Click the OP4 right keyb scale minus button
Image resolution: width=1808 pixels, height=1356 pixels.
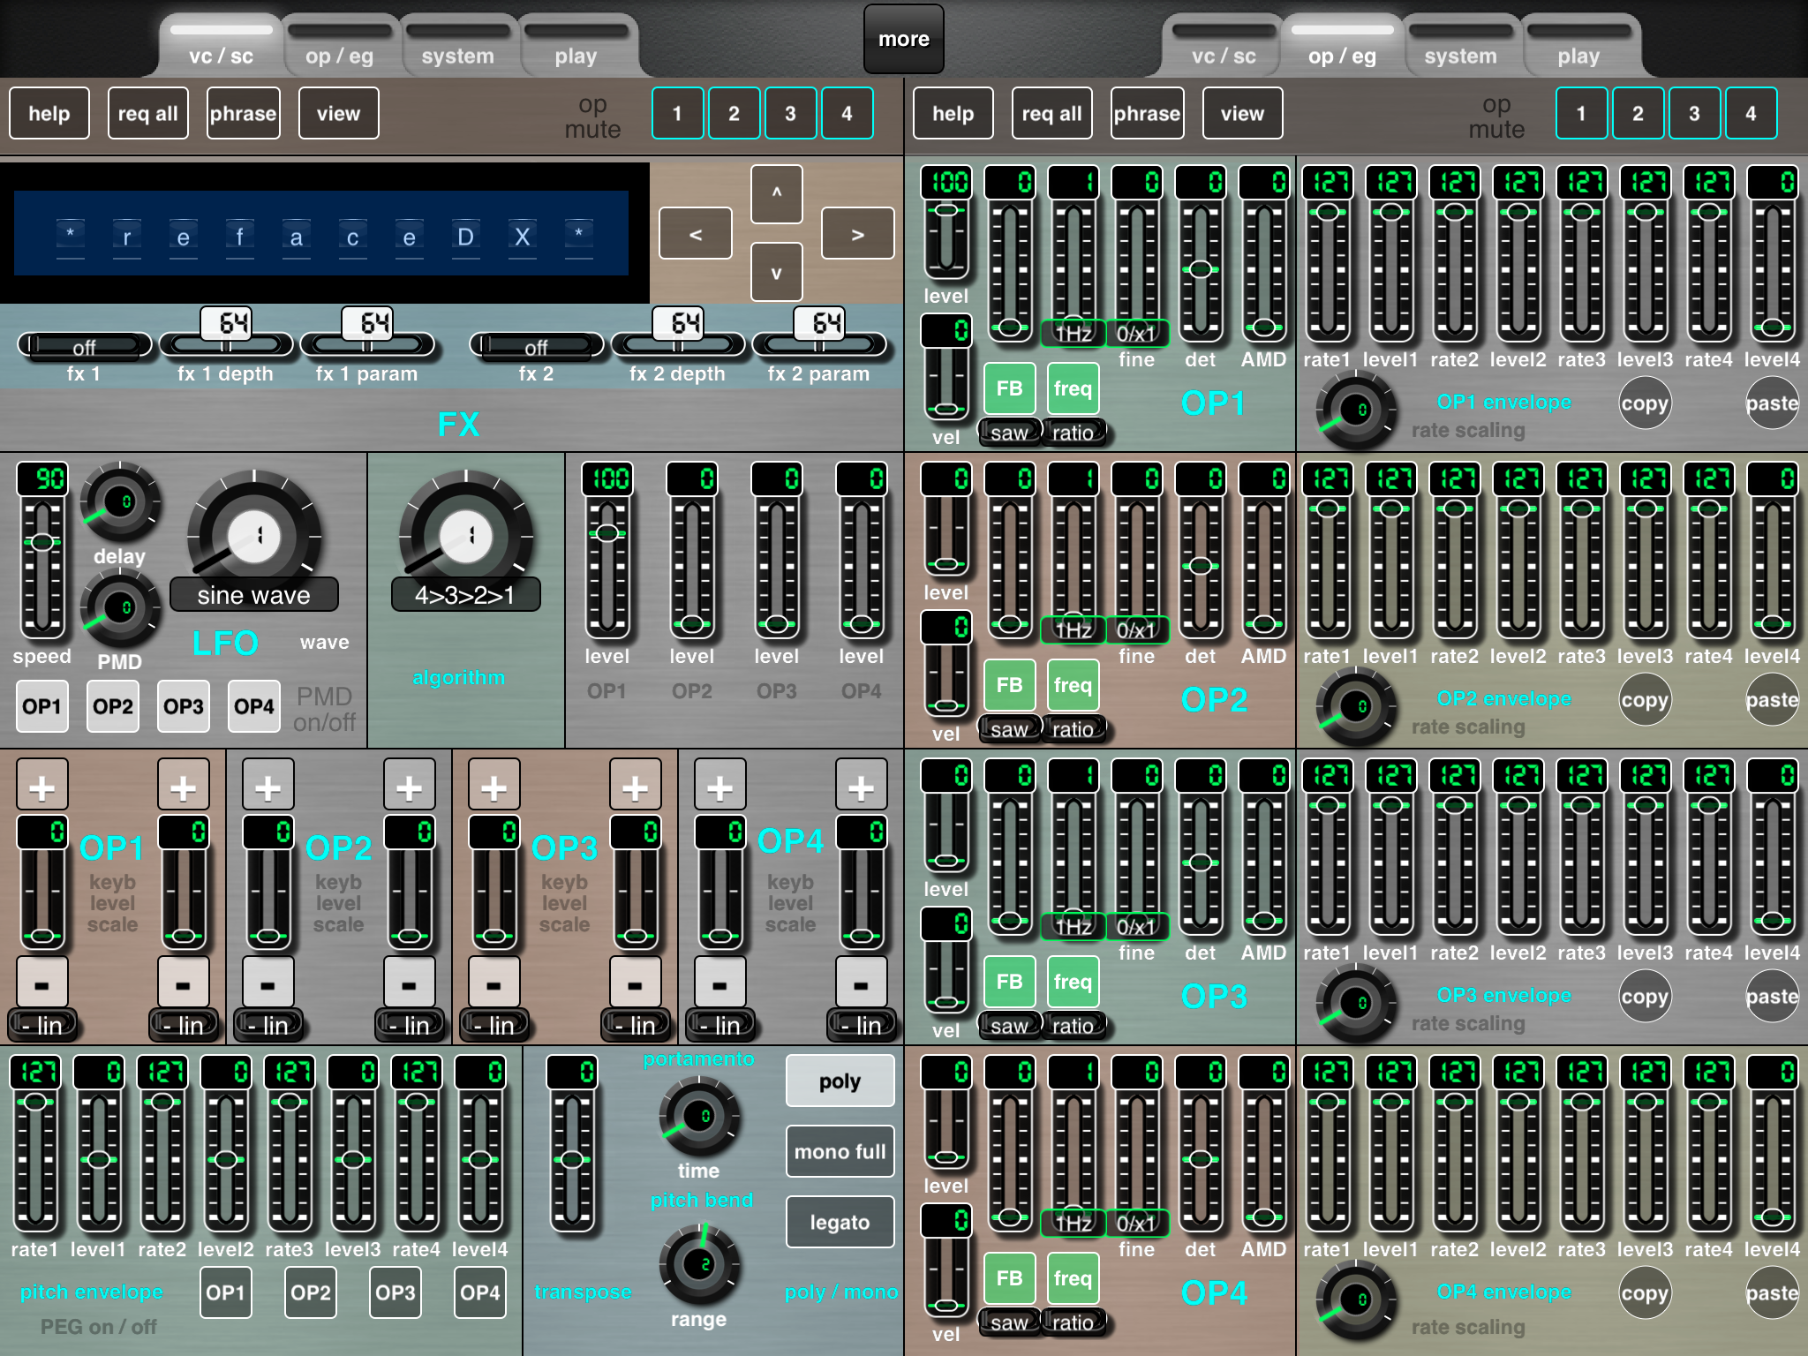(862, 982)
